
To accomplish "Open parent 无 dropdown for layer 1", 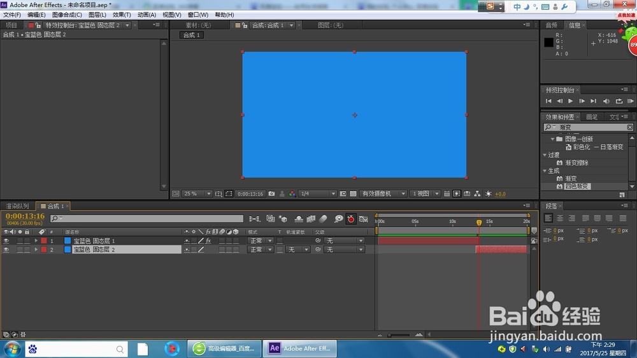I will pyautogui.click(x=344, y=241).
